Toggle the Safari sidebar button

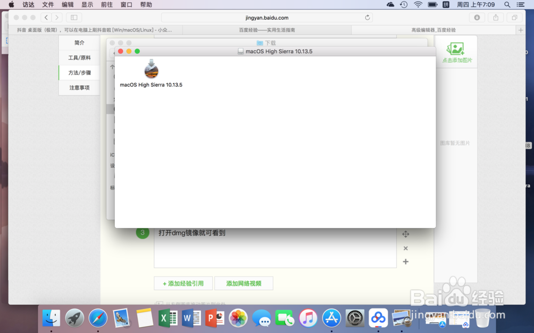tap(74, 18)
